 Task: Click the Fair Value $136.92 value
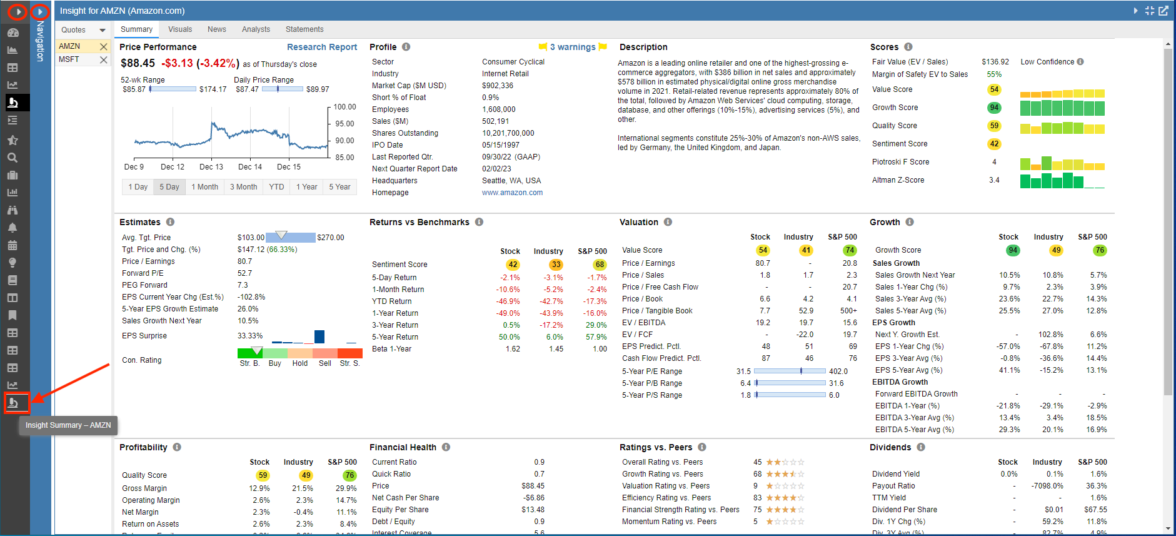(995, 62)
